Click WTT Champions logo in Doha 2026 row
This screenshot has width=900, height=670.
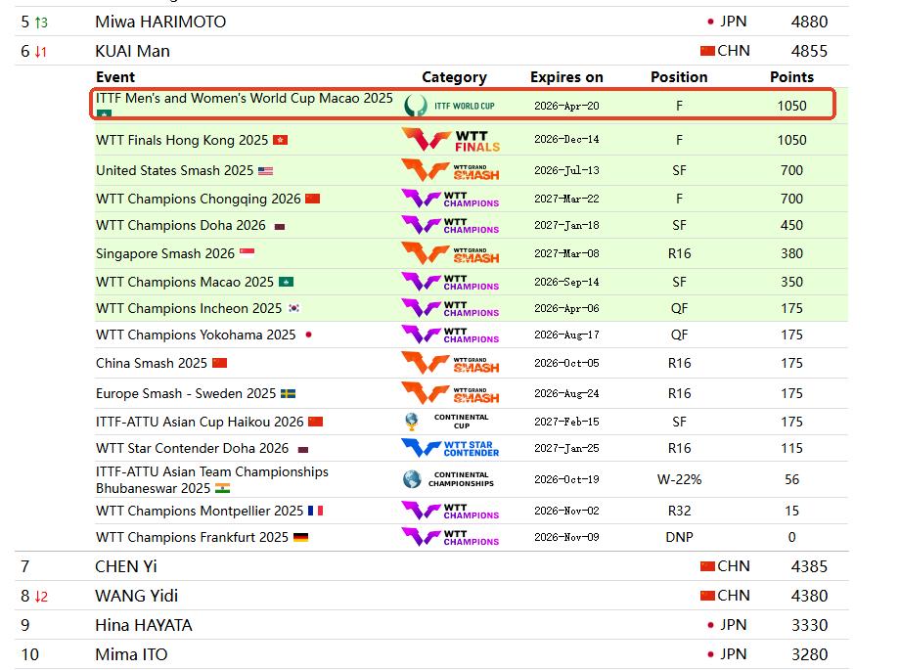(451, 225)
